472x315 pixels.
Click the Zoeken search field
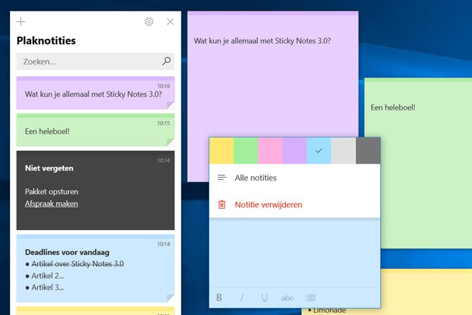pos(96,62)
